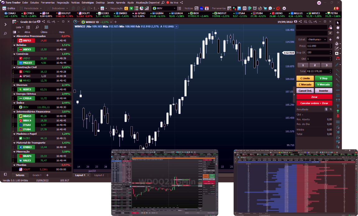
Task: Click the Qtd quantity input field
Action: coord(319,59)
